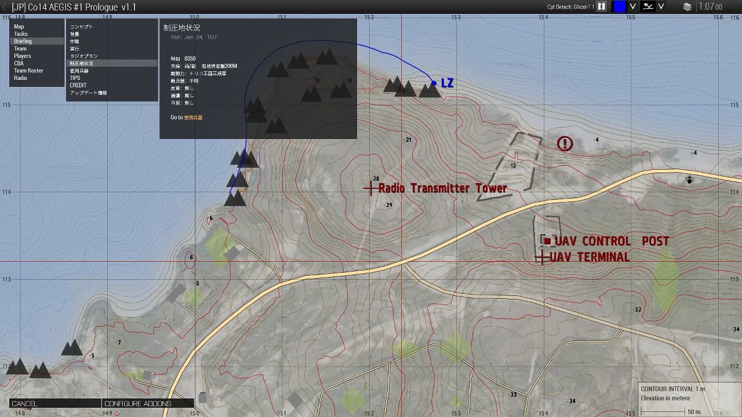Click the Radio Transmitter Tower label
This screenshot has height=417, width=742.
pyautogui.click(x=443, y=188)
